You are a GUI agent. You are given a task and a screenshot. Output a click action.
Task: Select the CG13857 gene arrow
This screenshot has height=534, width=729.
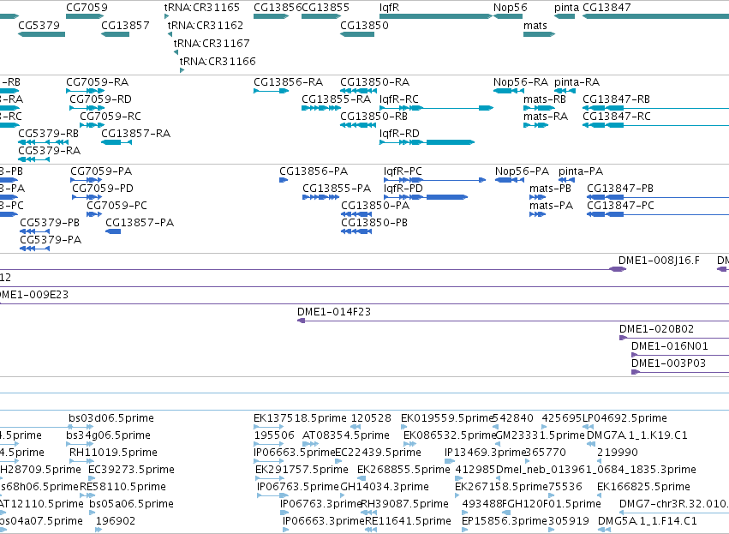click(x=116, y=34)
